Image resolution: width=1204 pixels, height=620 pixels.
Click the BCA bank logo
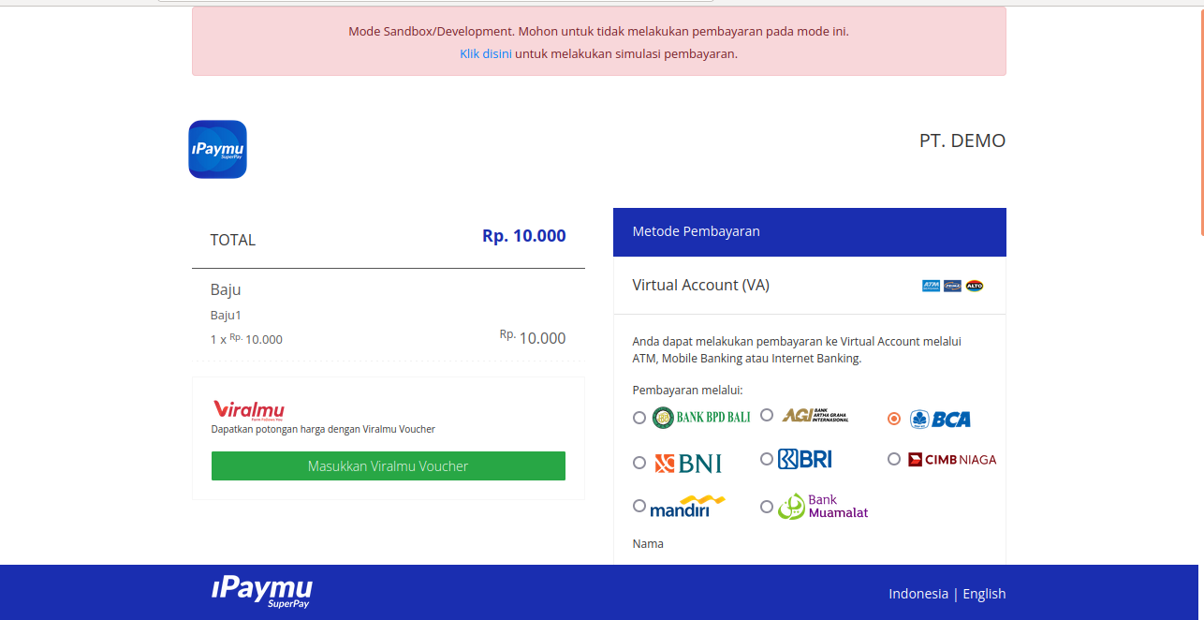(x=940, y=419)
